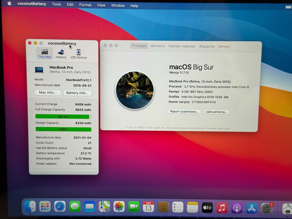Open the Edit menu

70,5
